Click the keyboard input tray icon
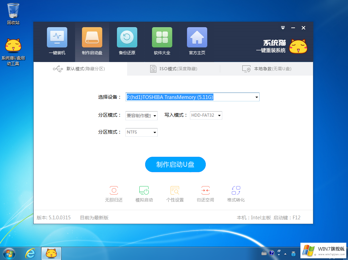 coord(264,253)
